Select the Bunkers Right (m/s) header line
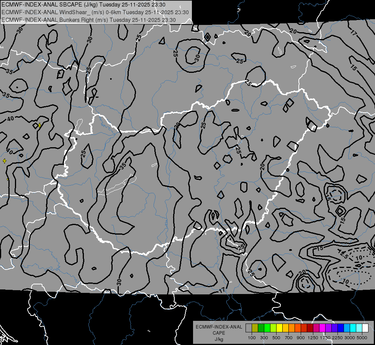The width and height of the screenshot is (375, 345). (88, 20)
